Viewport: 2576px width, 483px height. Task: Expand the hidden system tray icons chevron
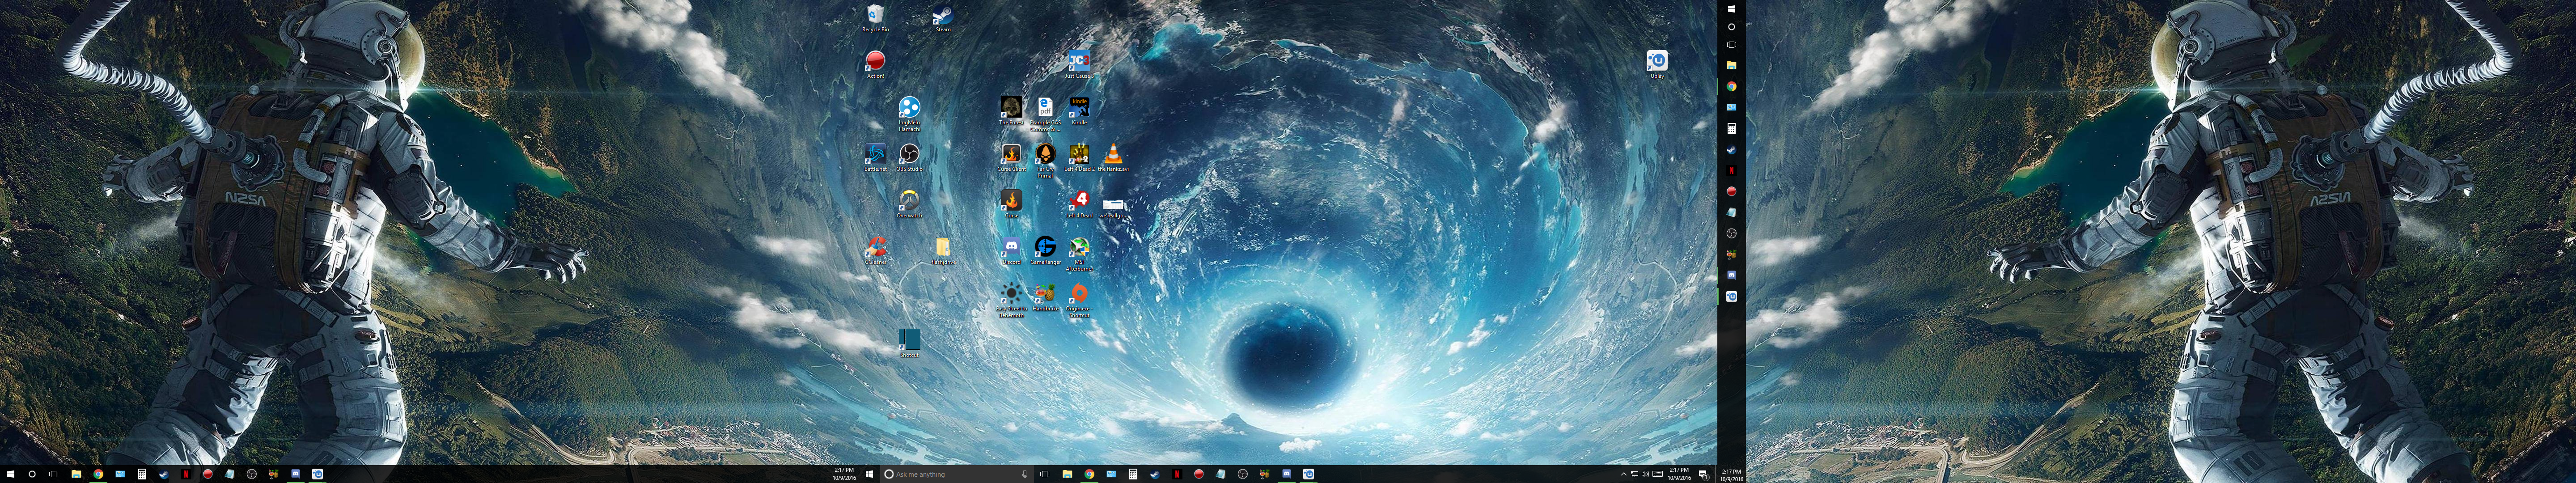pyautogui.click(x=1623, y=474)
